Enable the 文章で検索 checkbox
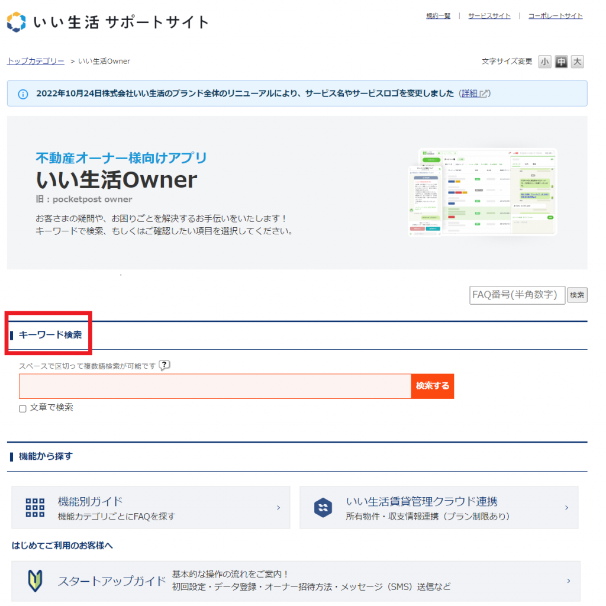The image size is (606, 606). point(22,408)
